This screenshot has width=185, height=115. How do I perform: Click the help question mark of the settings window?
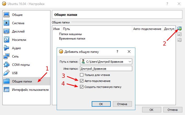click(167, 4)
